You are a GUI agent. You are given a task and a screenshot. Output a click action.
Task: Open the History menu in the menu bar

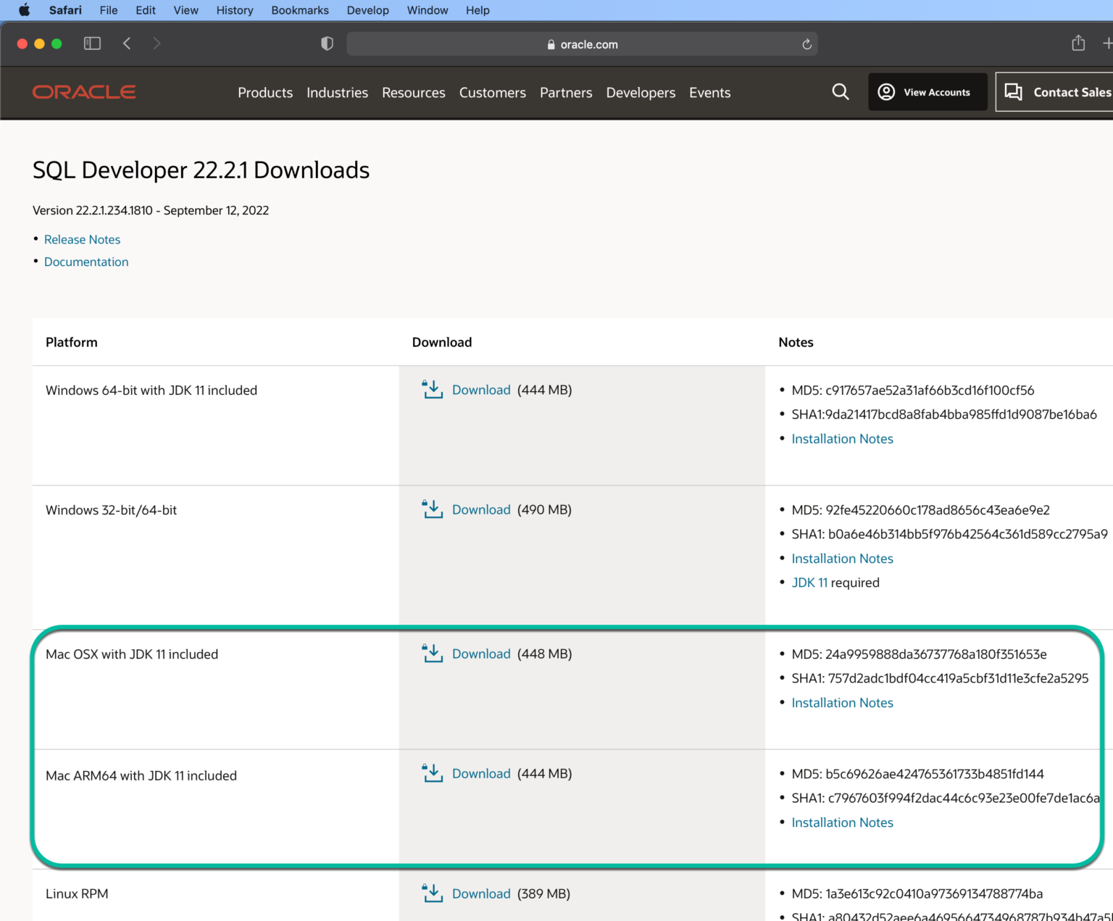(234, 10)
